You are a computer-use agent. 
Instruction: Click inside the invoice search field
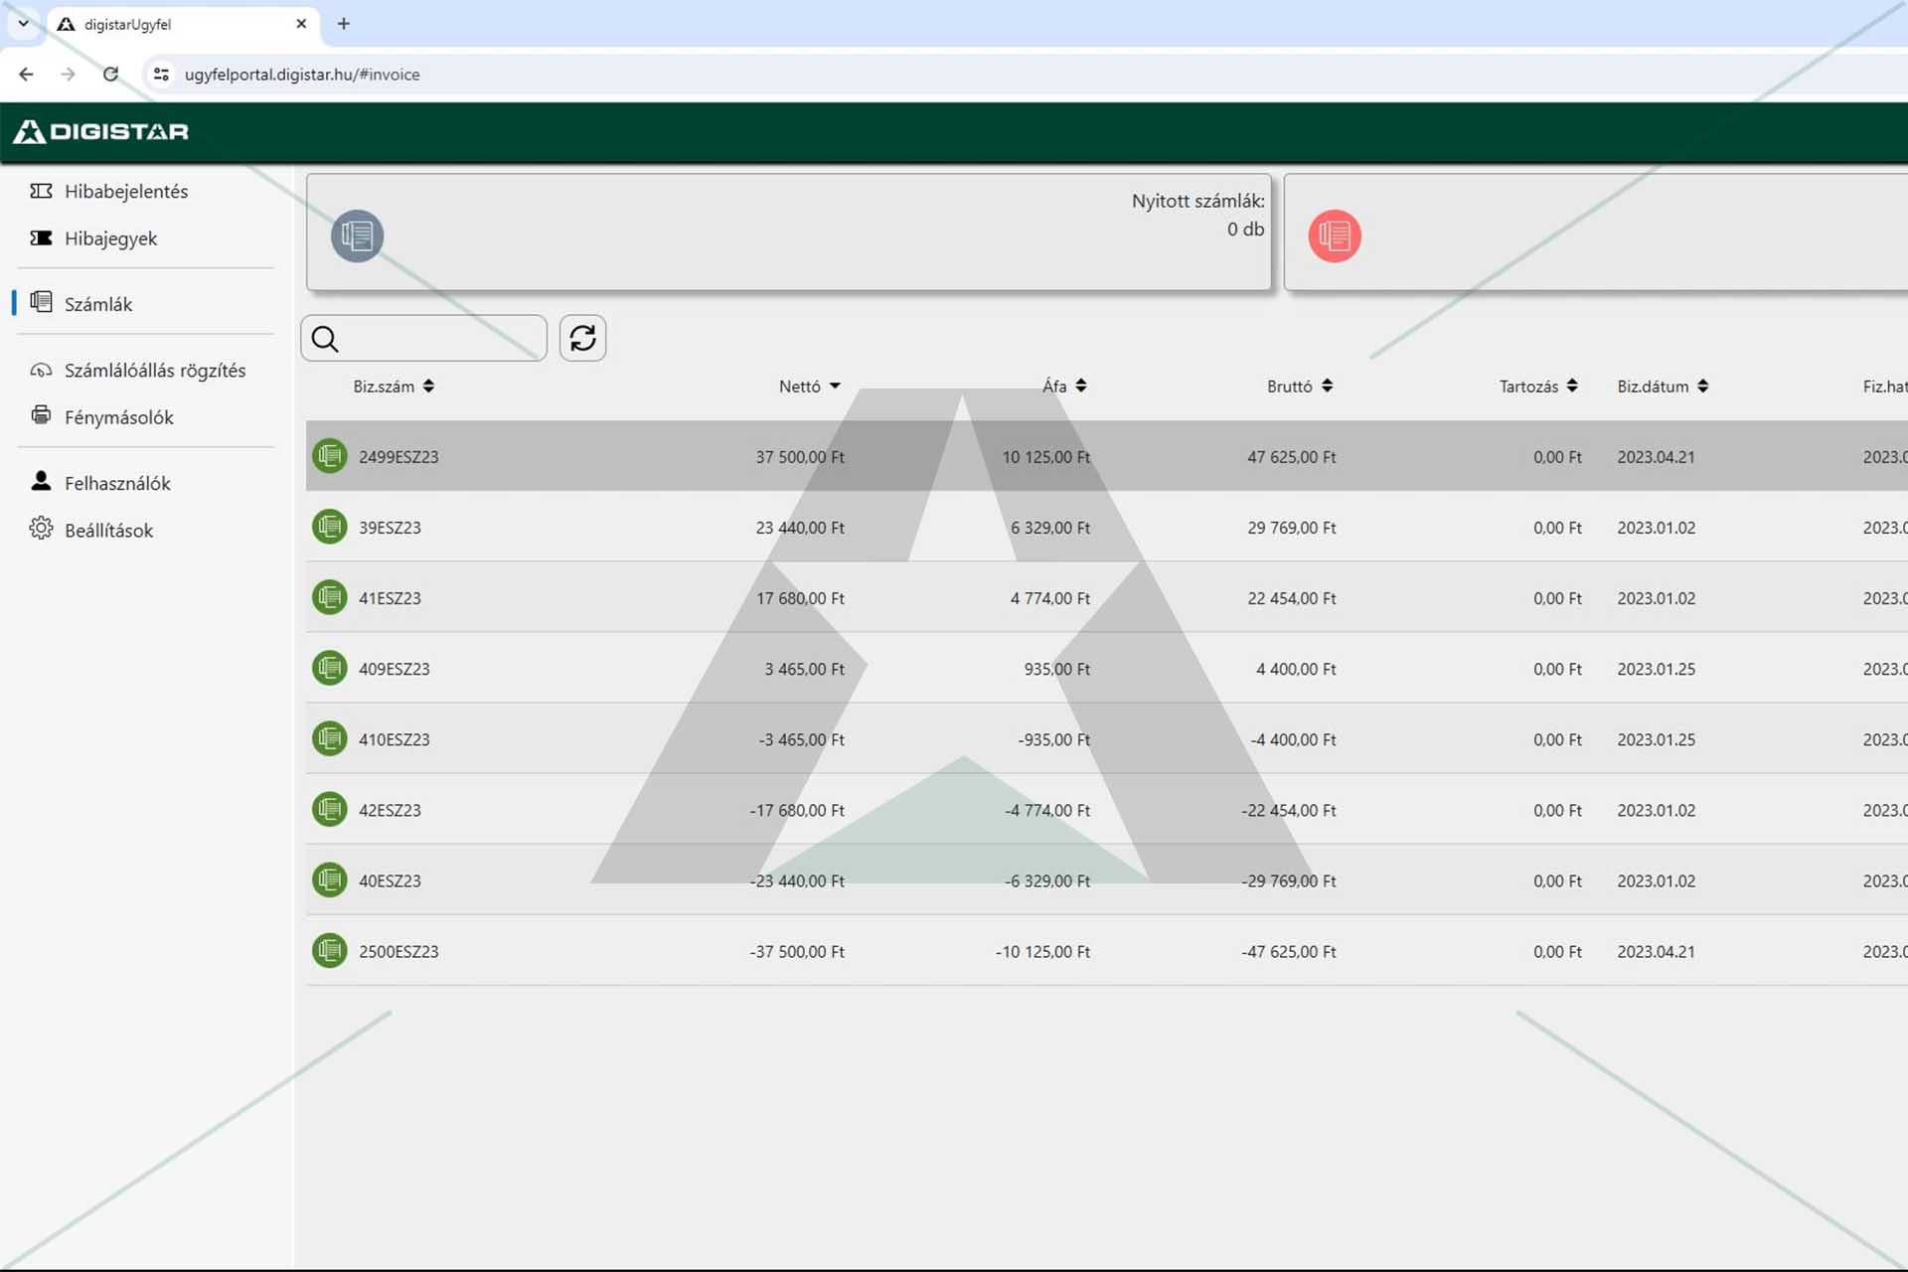click(442, 339)
